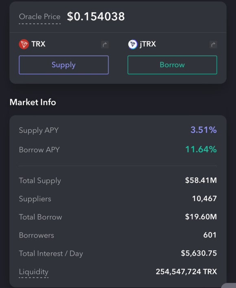Open the share arrow beside TRX
The height and width of the screenshot is (288, 236).
tap(105, 45)
